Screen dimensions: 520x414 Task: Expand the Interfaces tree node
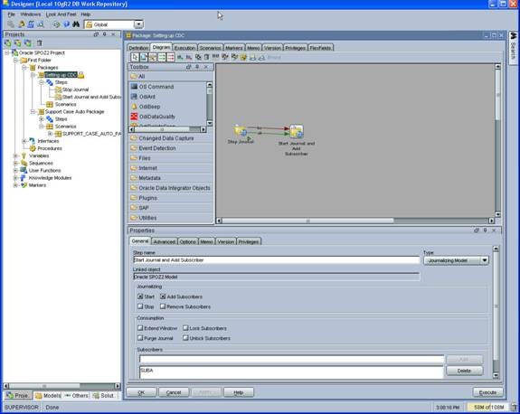pyautogui.click(x=24, y=141)
